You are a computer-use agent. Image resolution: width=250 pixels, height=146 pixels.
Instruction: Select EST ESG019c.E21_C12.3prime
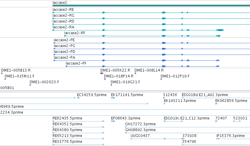tap(187, 118)
